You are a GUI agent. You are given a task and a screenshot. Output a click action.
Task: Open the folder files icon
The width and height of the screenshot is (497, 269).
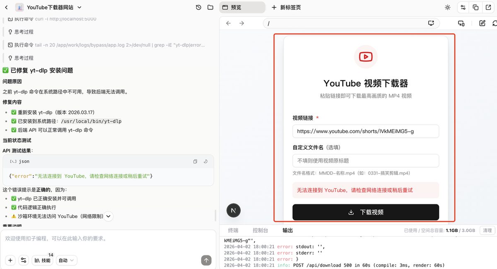(210, 7)
